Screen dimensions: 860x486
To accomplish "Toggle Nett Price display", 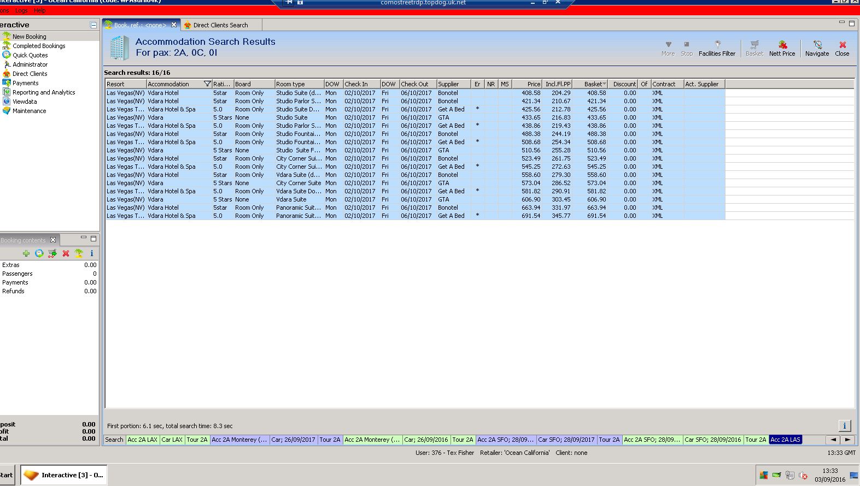I will click(x=782, y=49).
